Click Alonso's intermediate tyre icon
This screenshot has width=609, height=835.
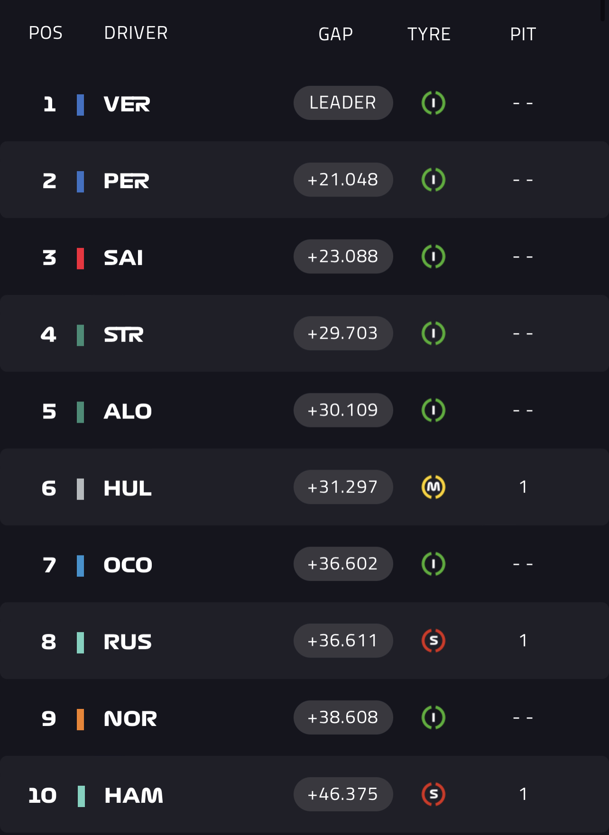tap(433, 410)
